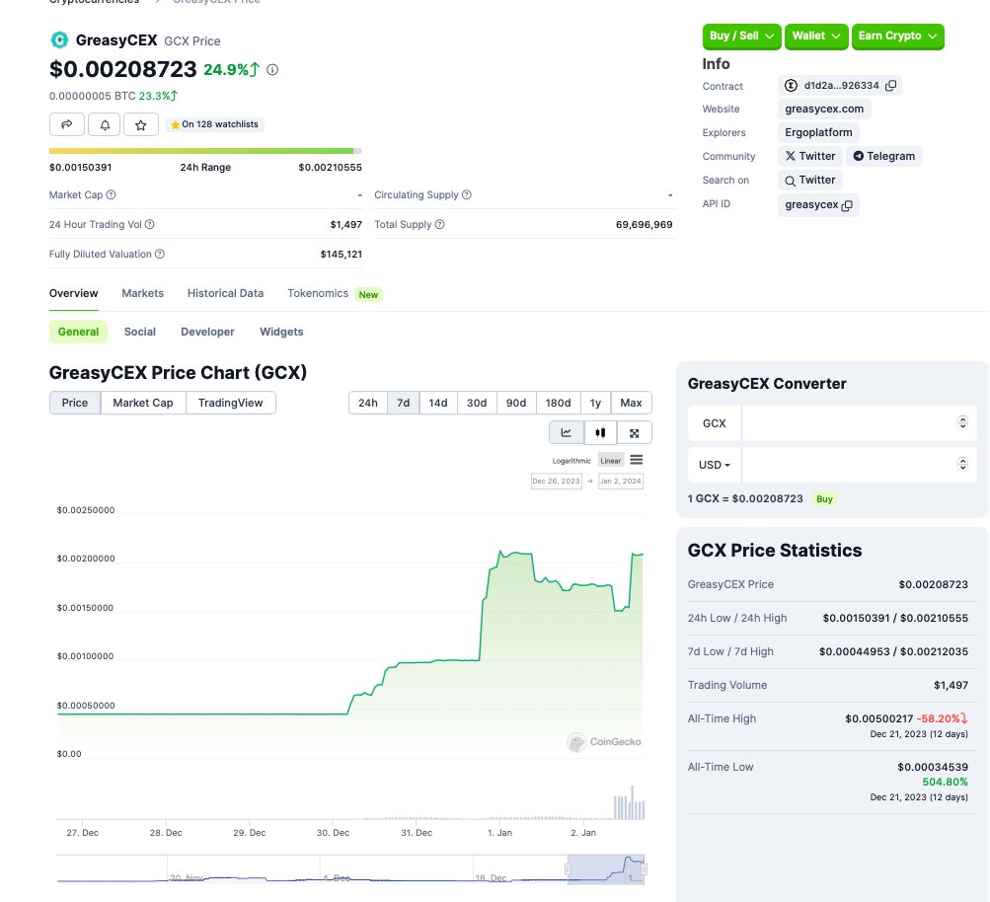Open the Historical Data tab

pos(225,293)
